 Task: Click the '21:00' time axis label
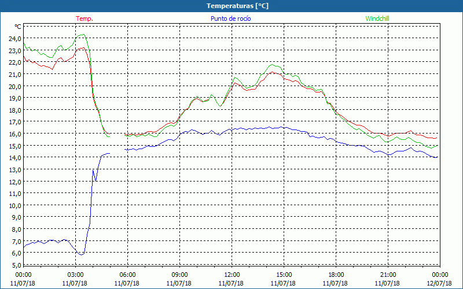(x=388, y=275)
